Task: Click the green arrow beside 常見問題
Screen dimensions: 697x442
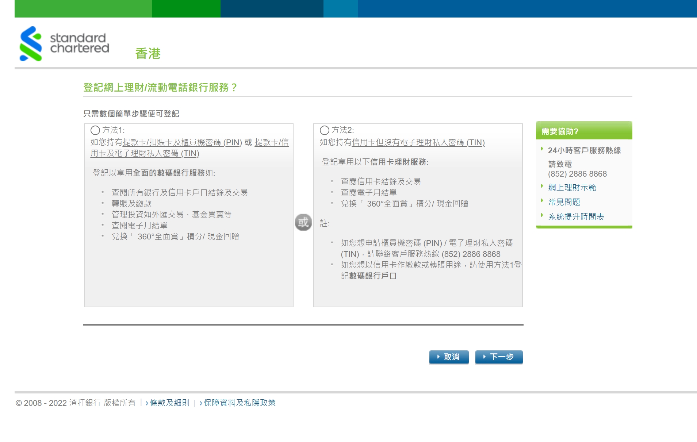Action: tap(542, 201)
